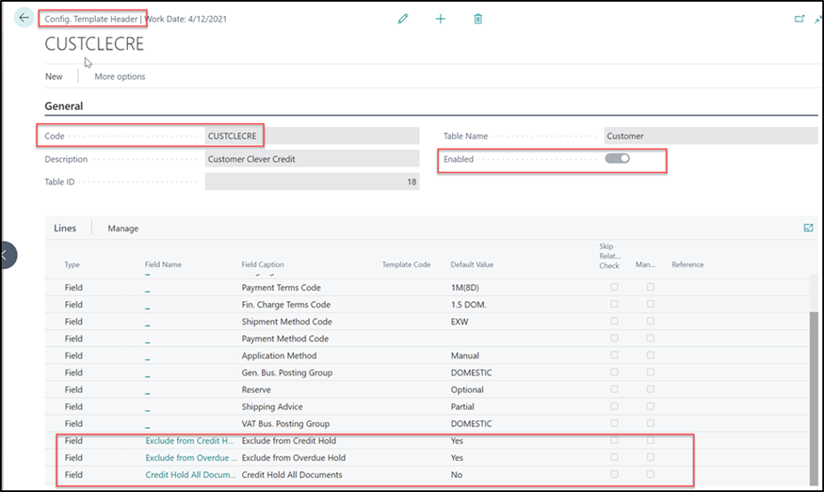The width and height of the screenshot is (824, 492).
Task: Collapse the General section heading
Action: (x=64, y=106)
